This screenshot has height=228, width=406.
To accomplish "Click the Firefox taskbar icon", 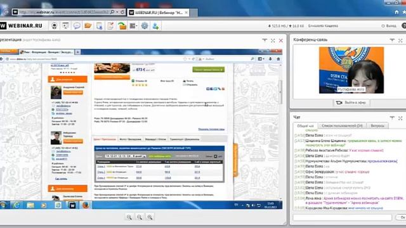I will 86,205.
